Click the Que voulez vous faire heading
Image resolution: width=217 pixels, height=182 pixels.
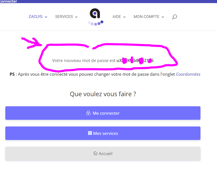(x=103, y=94)
